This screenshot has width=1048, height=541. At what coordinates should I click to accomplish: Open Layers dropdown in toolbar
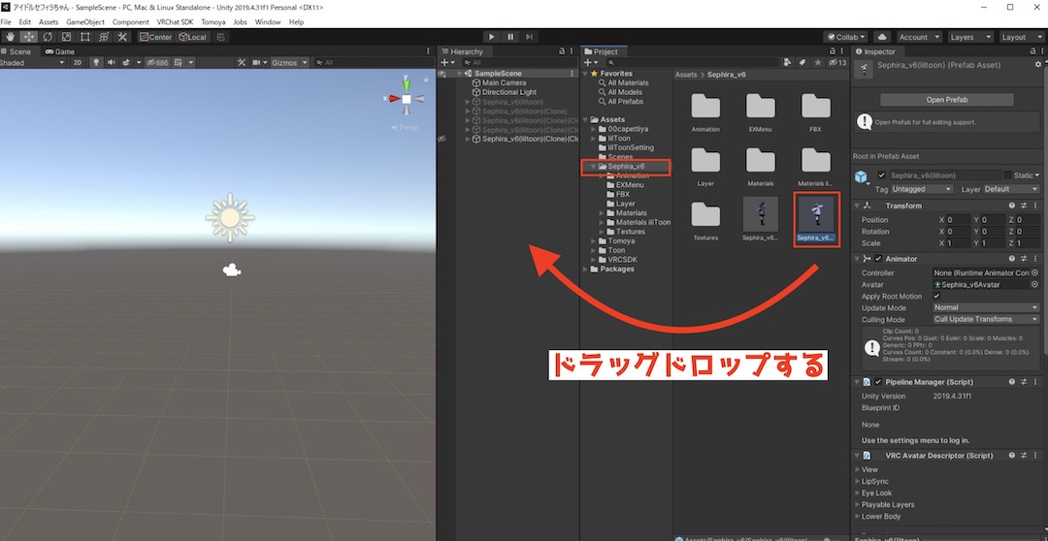pyautogui.click(x=969, y=38)
